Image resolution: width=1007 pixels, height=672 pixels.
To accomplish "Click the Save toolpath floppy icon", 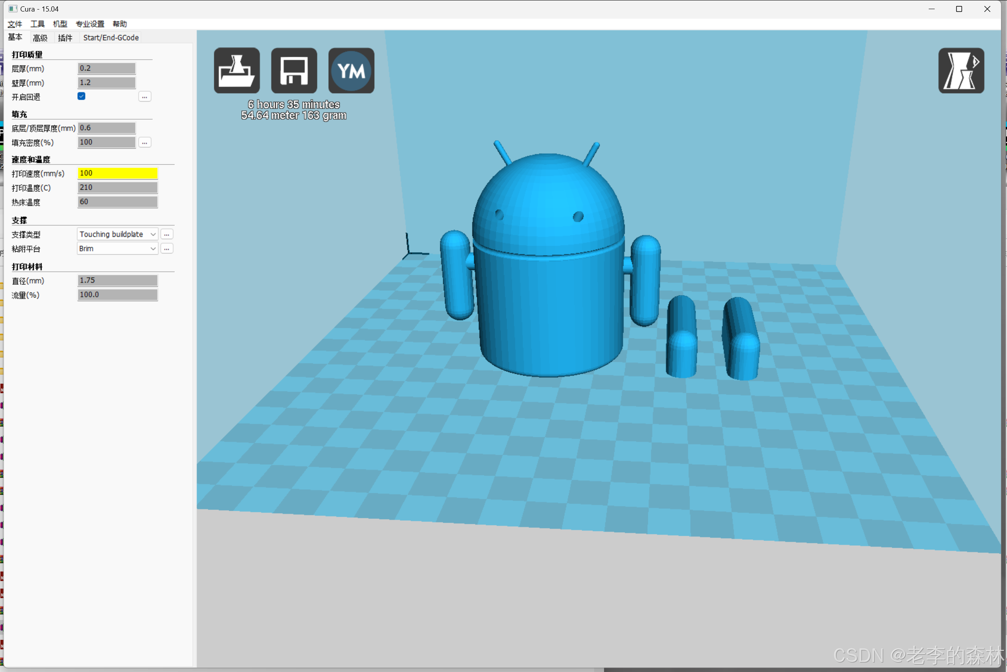I will point(294,70).
